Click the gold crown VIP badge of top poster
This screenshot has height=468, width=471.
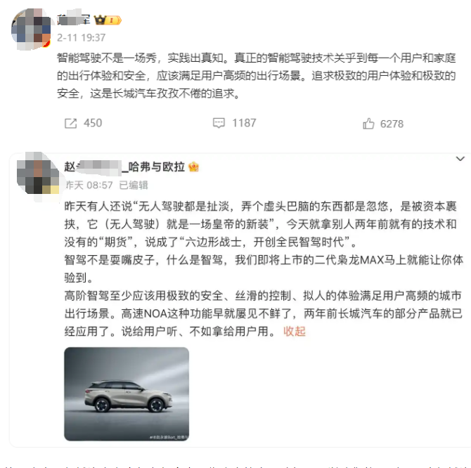tap(108, 20)
